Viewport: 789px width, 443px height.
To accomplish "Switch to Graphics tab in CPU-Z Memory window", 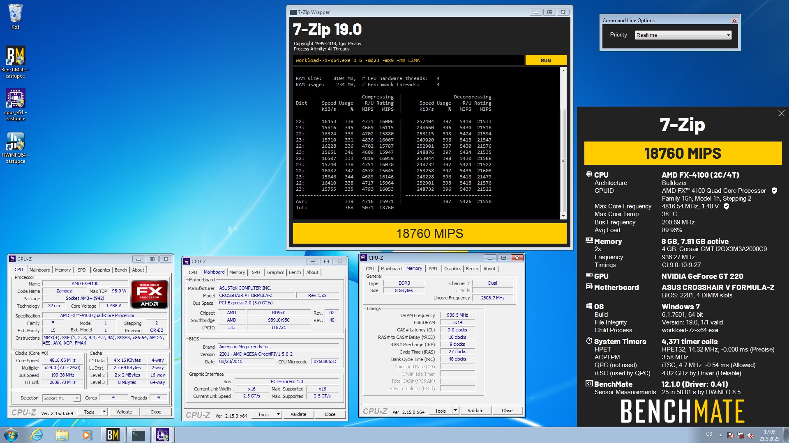I will coord(453,269).
